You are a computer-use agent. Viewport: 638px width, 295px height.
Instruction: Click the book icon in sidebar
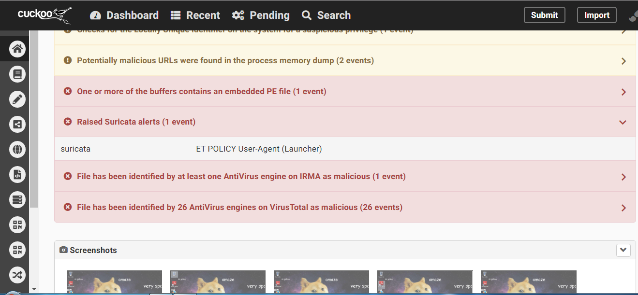17,74
